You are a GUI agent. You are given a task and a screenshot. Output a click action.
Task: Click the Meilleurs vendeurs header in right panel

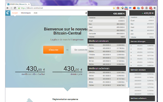[142, 70]
